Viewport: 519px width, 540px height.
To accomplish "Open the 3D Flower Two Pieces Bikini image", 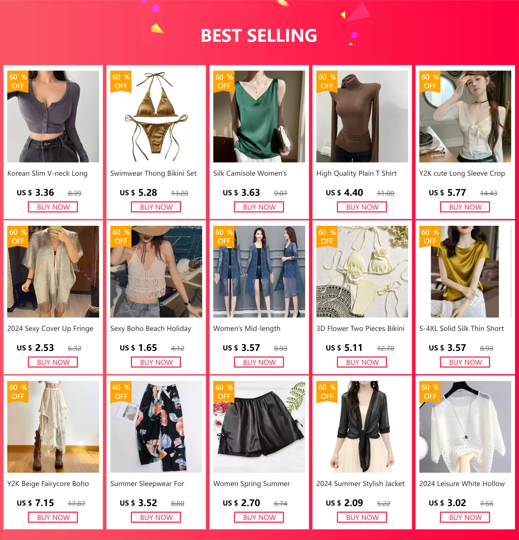I will click(362, 272).
